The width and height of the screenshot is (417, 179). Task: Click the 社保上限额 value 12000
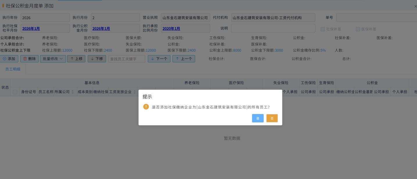click(x=67, y=50)
